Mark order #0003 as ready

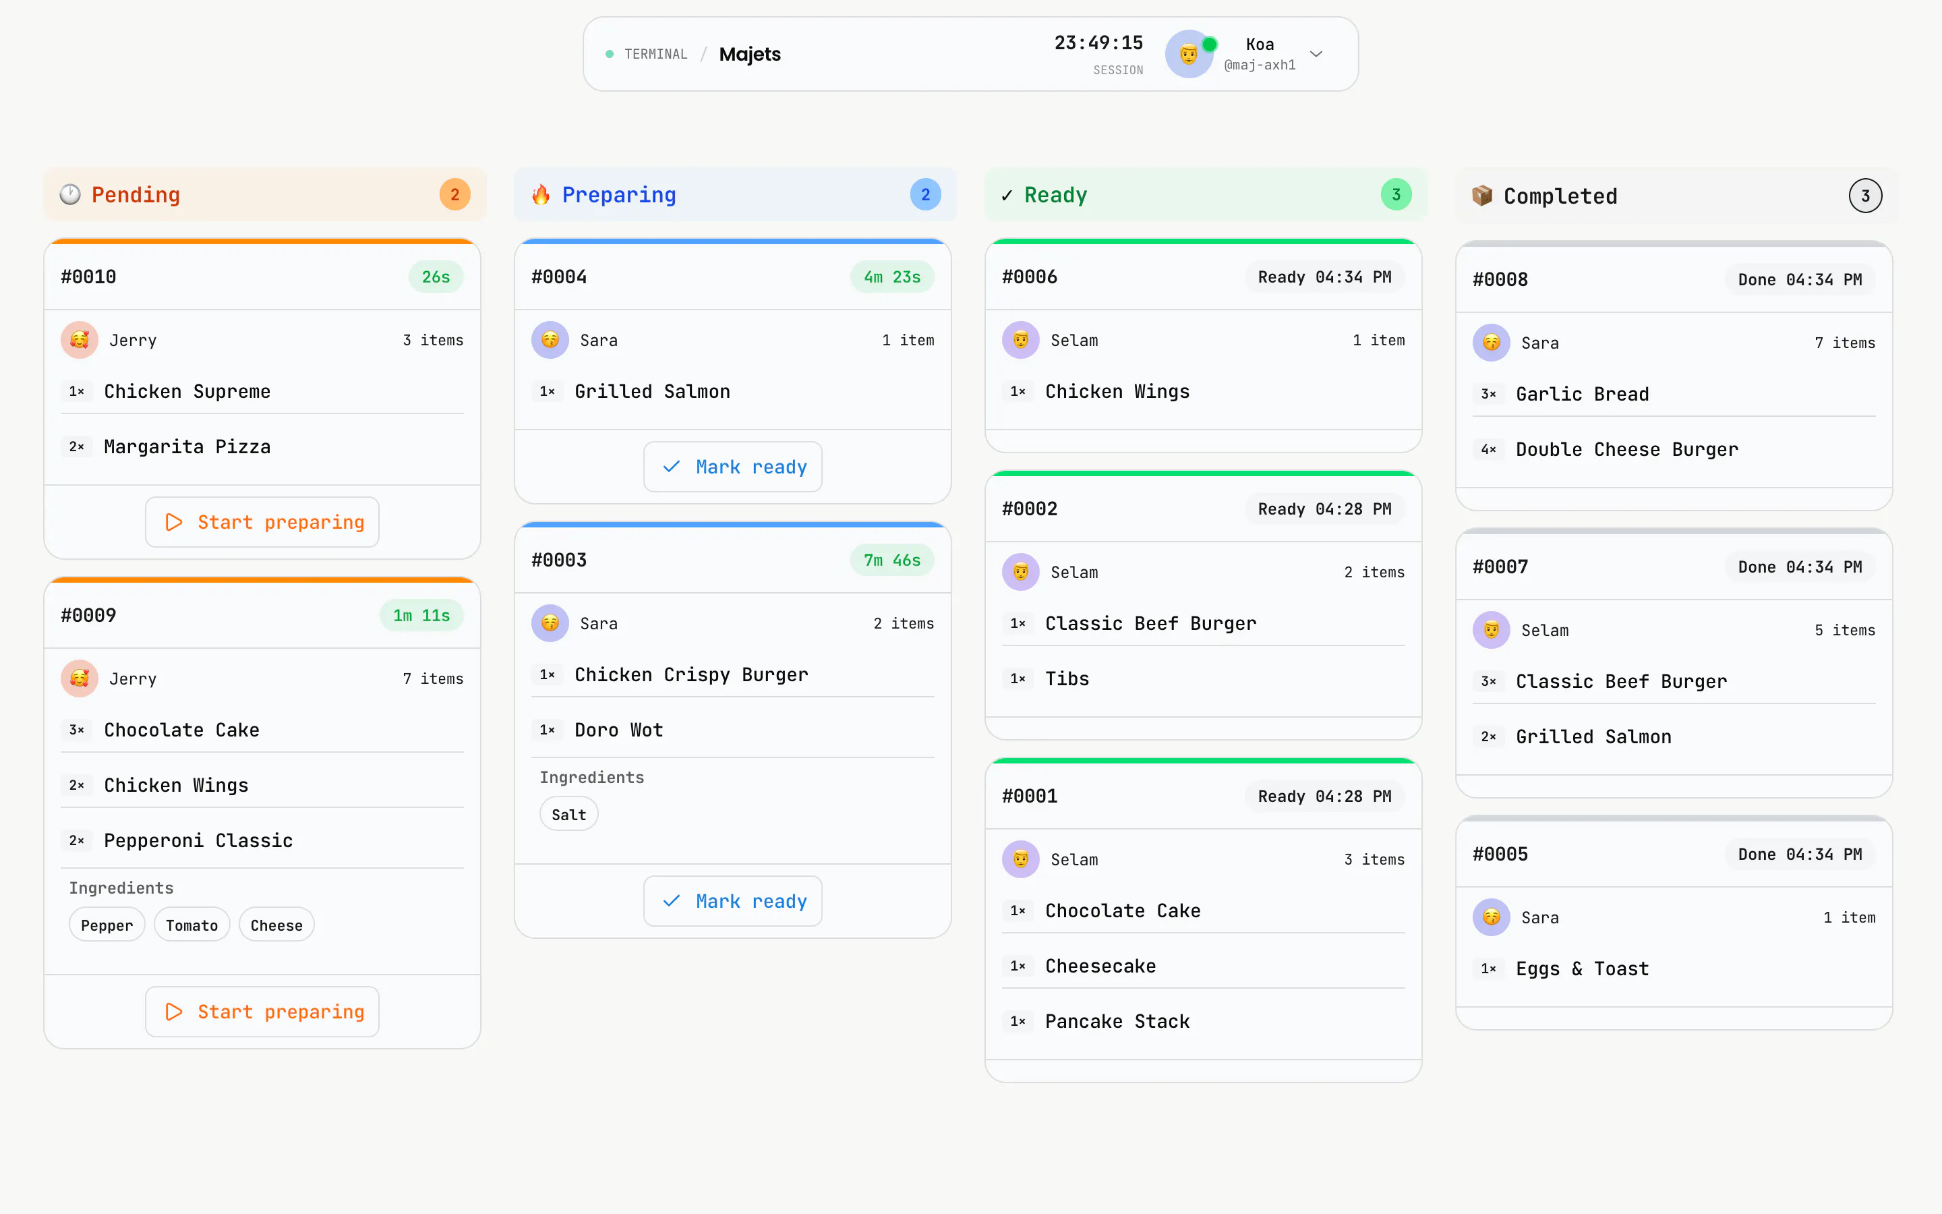tap(733, 901)
